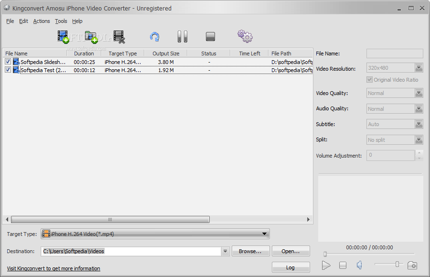Mute audio with the speaker icon
The image size is (430, 277).
[359, 265]
